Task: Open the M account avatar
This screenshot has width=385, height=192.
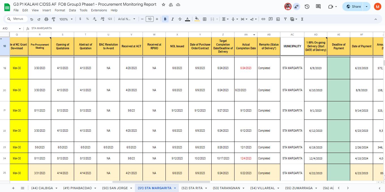Action: pyautogui.click(x=377, y=7)
